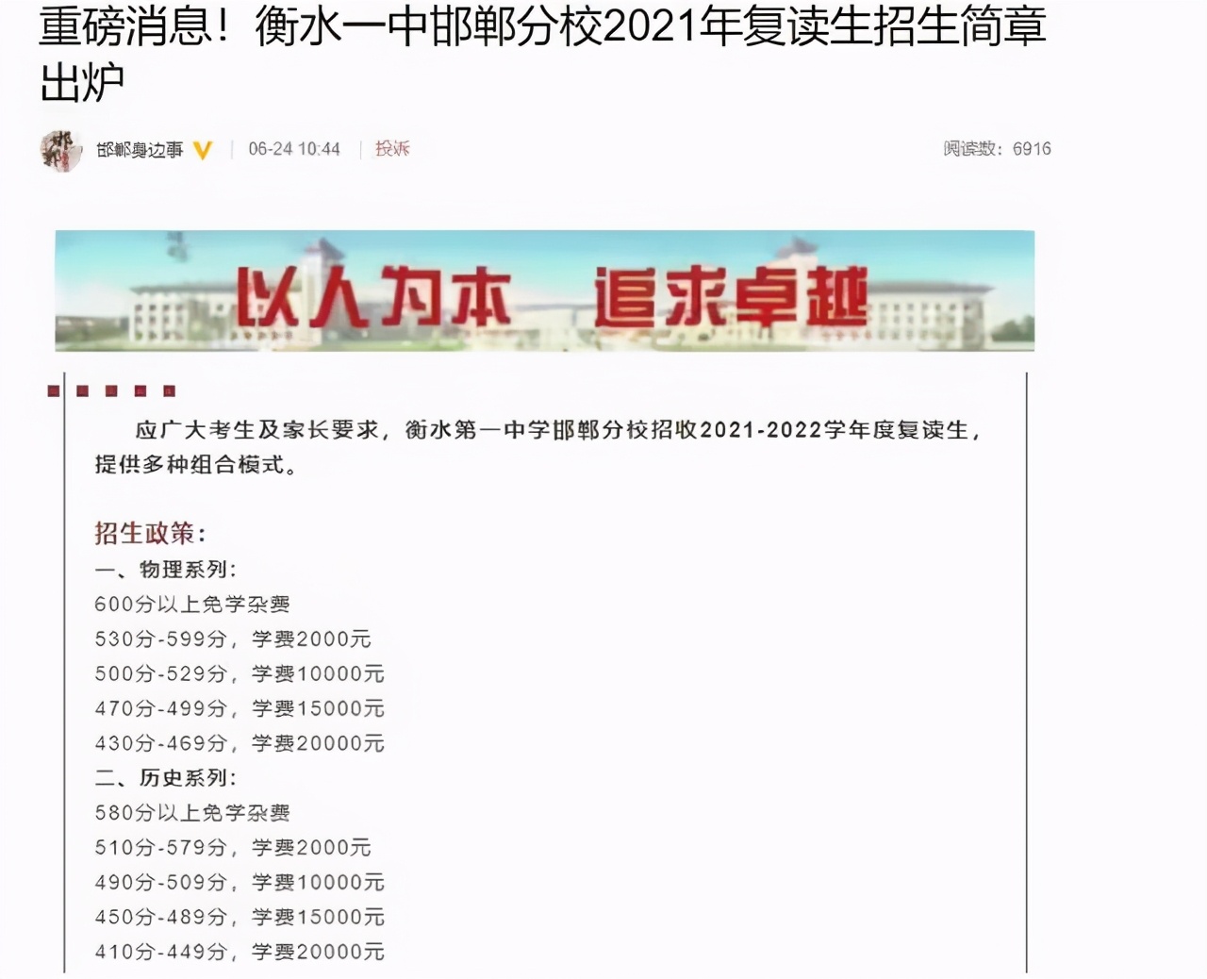Click the 邯郸身边事 profile avatar

pyautogui.click(x=59, y=150)
